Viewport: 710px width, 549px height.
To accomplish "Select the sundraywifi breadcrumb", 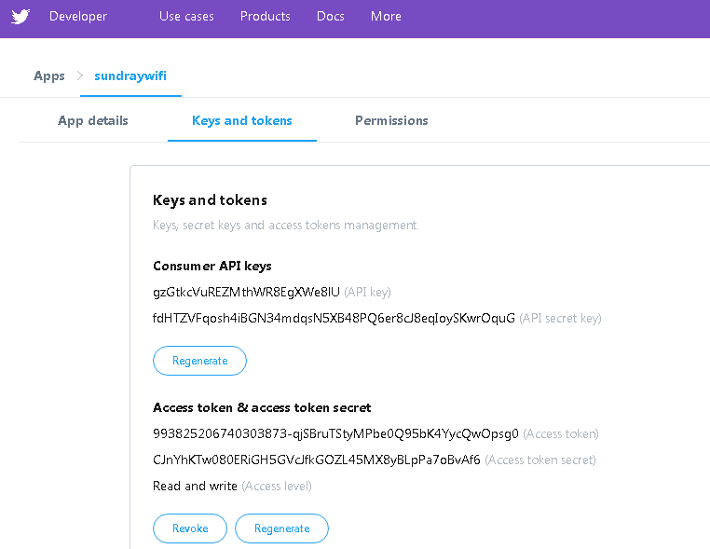I will [x=130, y=75].
